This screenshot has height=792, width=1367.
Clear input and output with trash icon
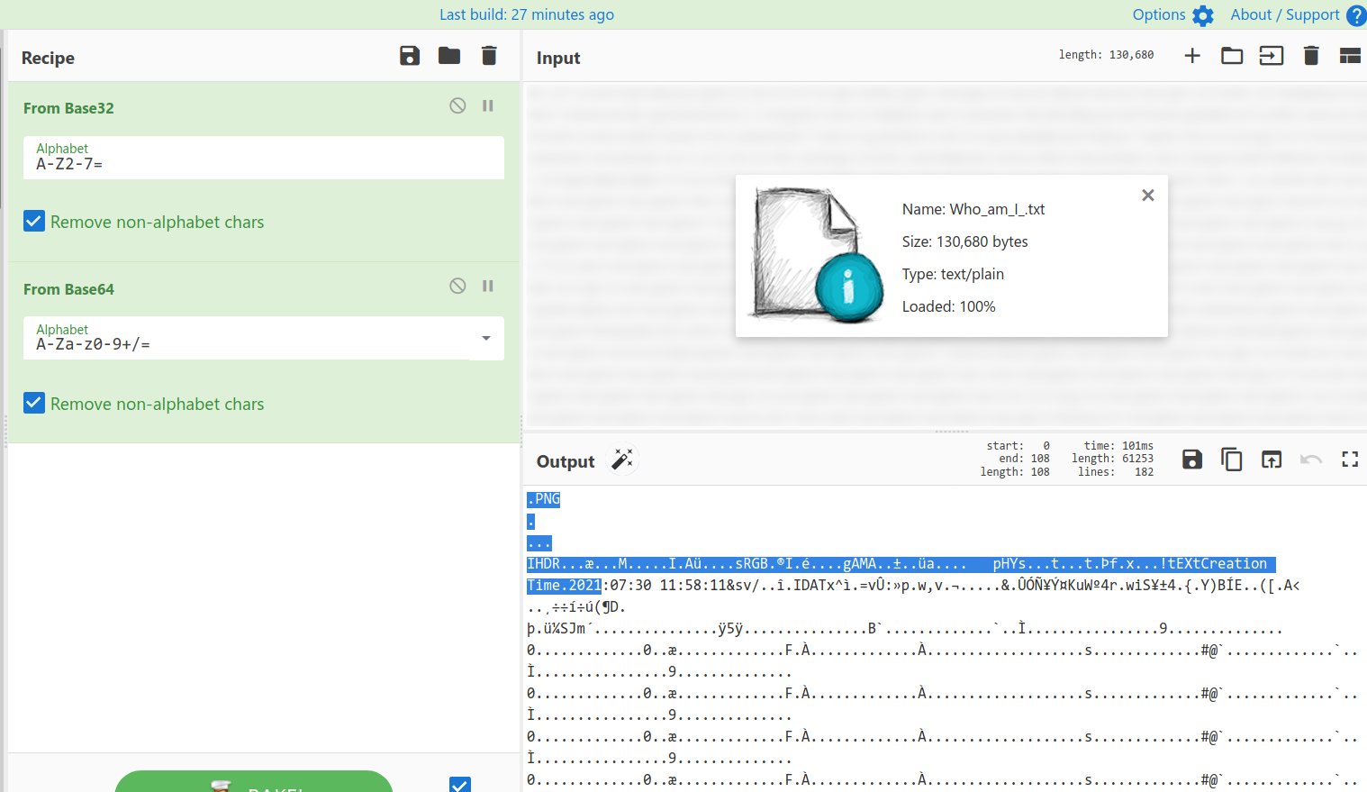click(x=1311, y=56)
